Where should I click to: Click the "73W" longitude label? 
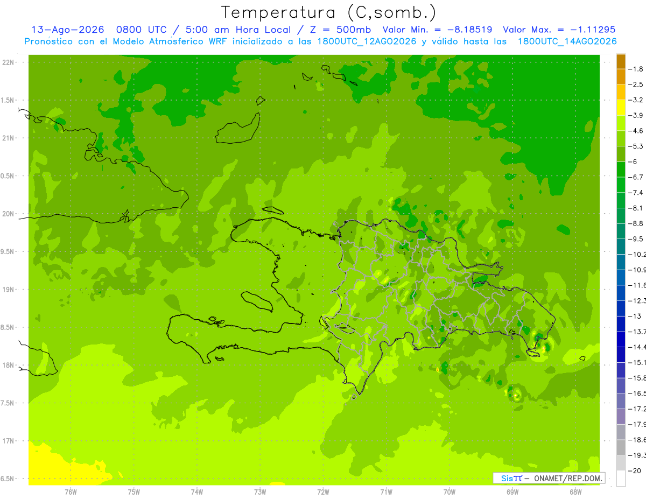pyautogui.click(x=259, y=492)
